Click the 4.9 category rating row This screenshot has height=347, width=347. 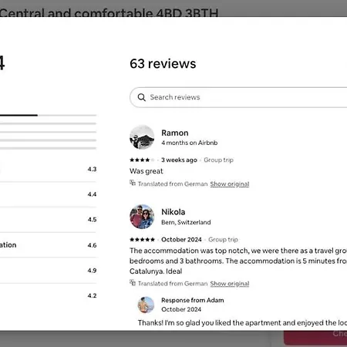(48, 271)
